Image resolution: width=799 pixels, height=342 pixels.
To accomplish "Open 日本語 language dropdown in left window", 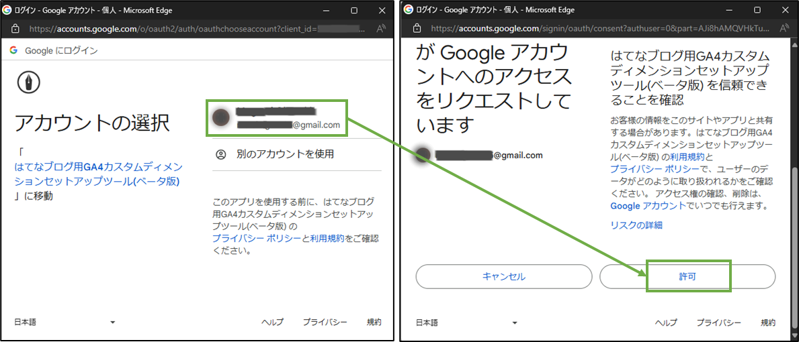I will pyautogui.click(x=65, y=322).
